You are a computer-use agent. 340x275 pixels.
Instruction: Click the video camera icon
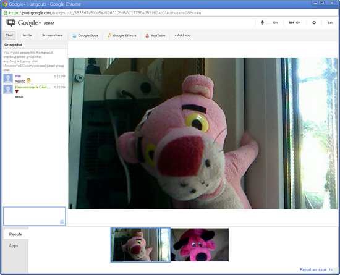click(x=291, y=23)
